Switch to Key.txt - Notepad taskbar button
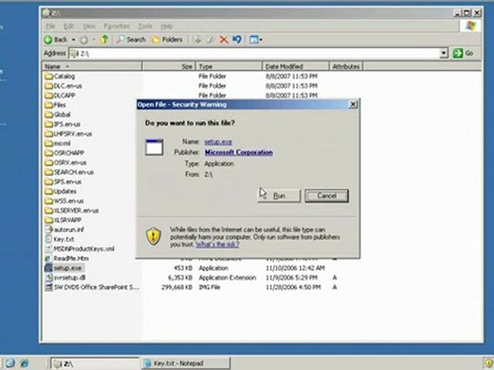 [x=186, y=364]
